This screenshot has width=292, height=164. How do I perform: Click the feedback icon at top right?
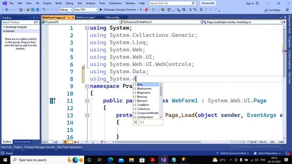pos(287,10)
